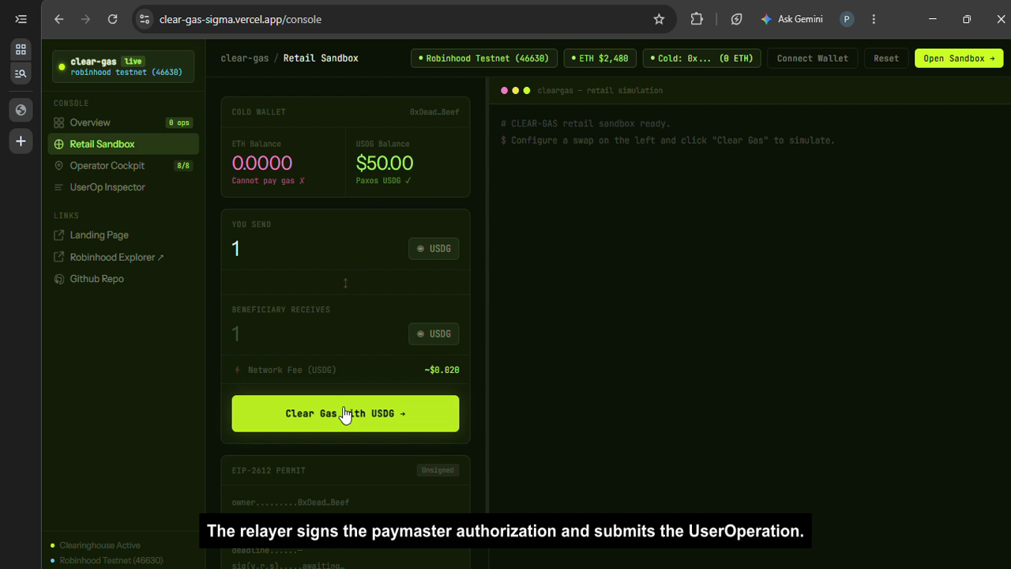Add a new tab with the plus icon

tap(21, 141)
